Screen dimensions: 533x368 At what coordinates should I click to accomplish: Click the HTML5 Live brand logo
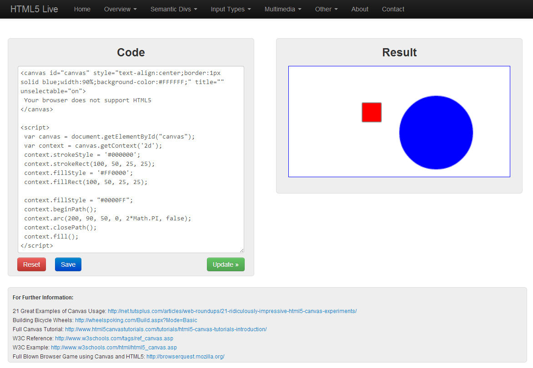point(34,9)
